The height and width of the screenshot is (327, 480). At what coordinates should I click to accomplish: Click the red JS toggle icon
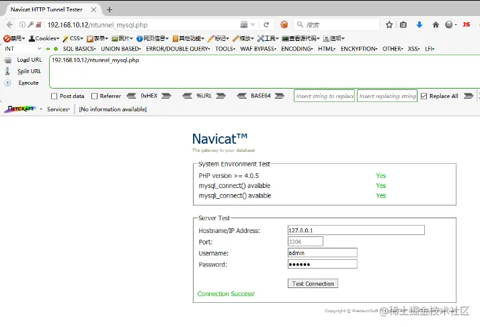click(466, 24)
